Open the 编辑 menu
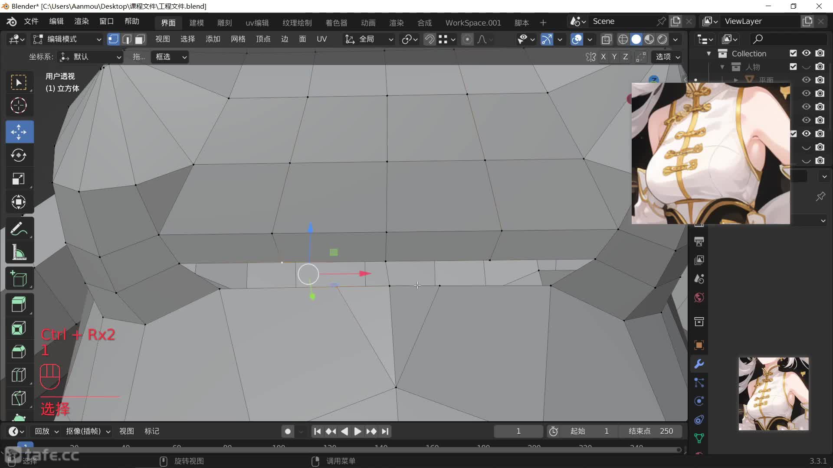 (56, 21)
